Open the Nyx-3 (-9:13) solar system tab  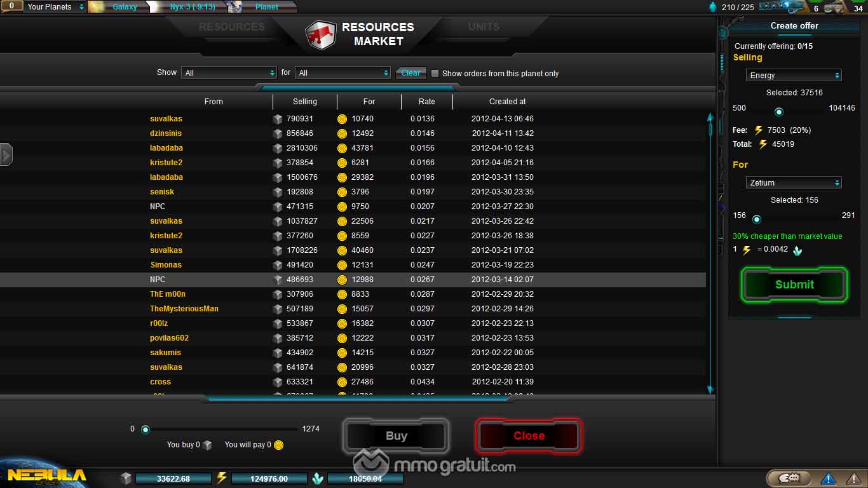coord(193,7)
